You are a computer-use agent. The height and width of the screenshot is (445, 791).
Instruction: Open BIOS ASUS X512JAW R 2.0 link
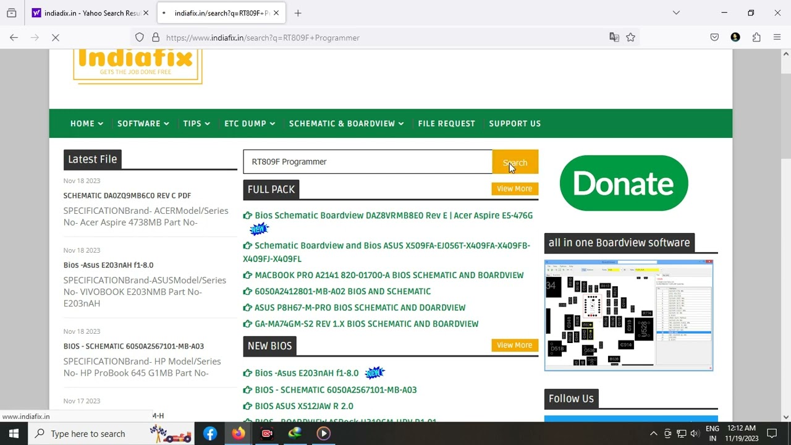pos(304,406)
